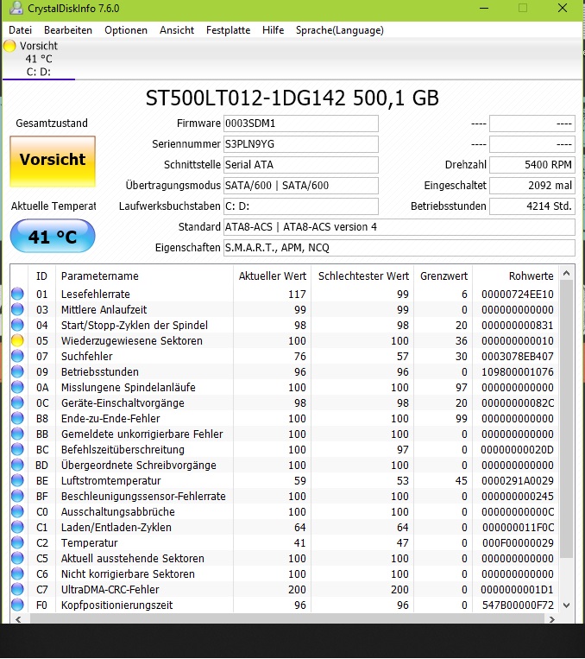Click the raw value 00000724EE10

pos(518,295)
